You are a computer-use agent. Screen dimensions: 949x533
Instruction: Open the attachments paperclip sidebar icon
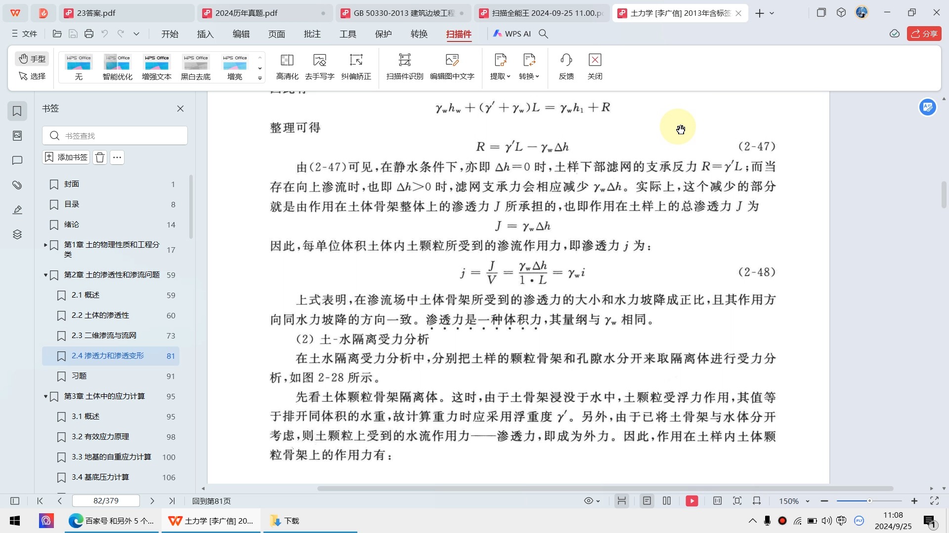tap(17, 185)
